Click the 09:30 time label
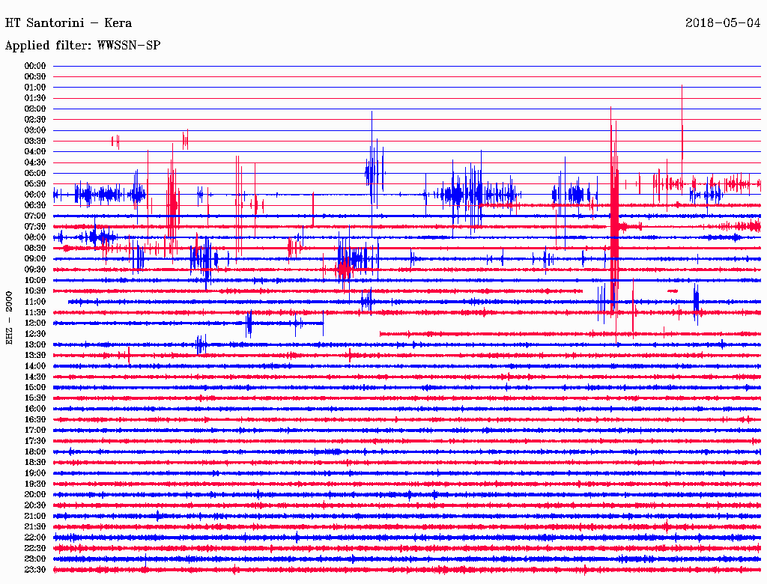This screenshot has height=584, width=767. 35,270
